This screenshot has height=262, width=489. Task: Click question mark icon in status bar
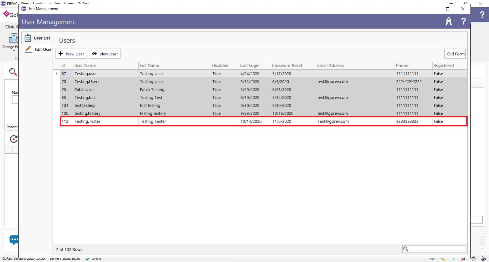click(453, 259)
